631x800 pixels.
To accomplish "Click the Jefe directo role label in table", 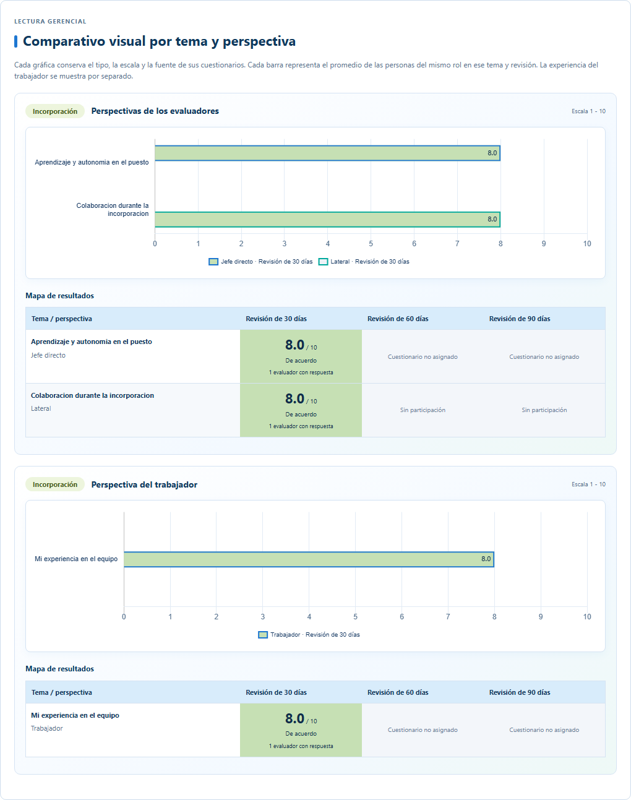I will [x=48, y=355].
